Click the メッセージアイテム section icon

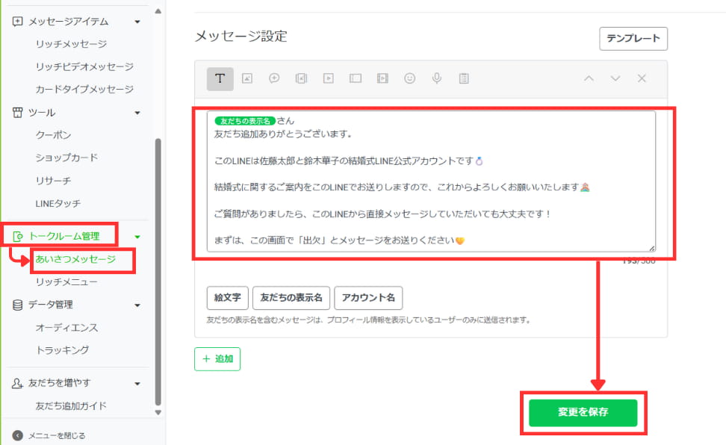pyautogui.click(x=17, y=22)
